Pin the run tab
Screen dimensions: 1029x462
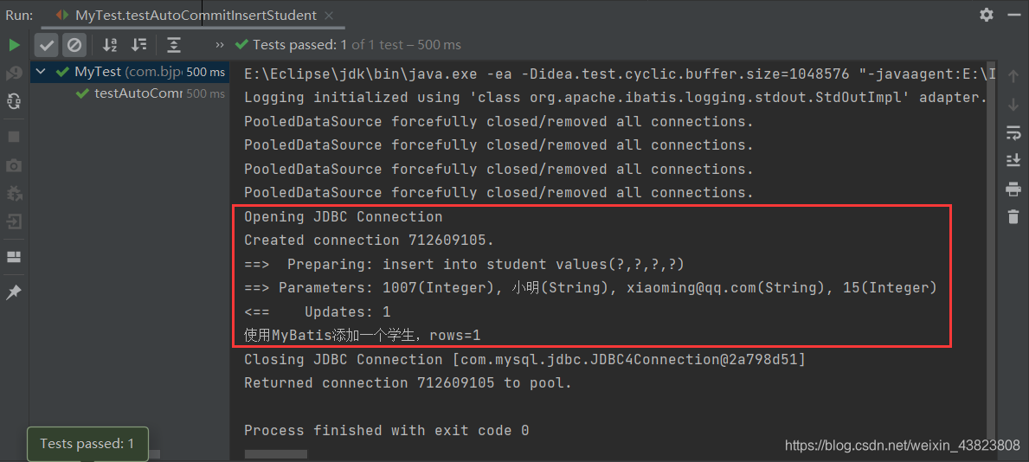14,292
